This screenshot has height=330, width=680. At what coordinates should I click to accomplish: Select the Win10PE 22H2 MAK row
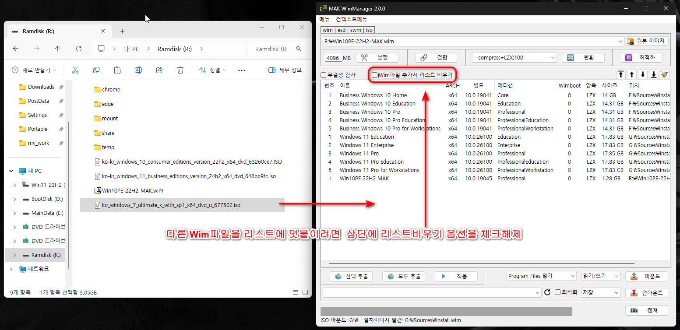(x=495, y=179)
